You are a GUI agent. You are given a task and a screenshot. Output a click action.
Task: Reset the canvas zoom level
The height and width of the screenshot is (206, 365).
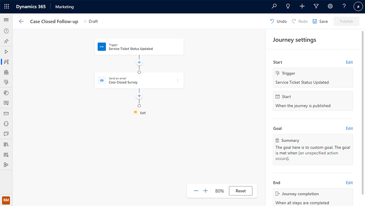(x=240, y=191)
